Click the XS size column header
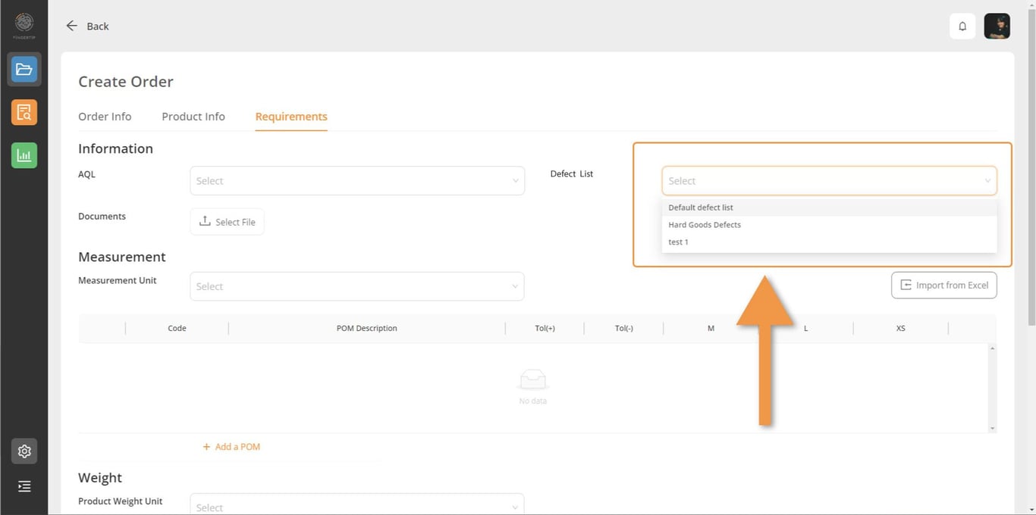 point(900,329)
